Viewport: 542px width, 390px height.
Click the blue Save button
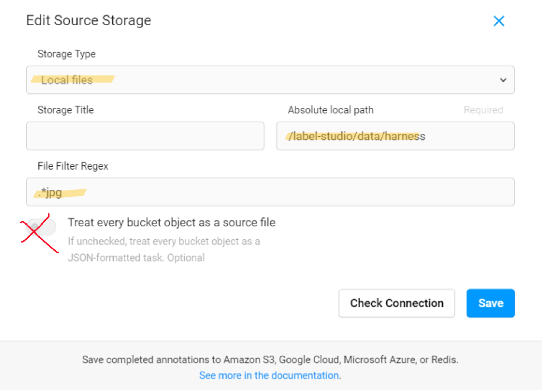coord(490,303)
